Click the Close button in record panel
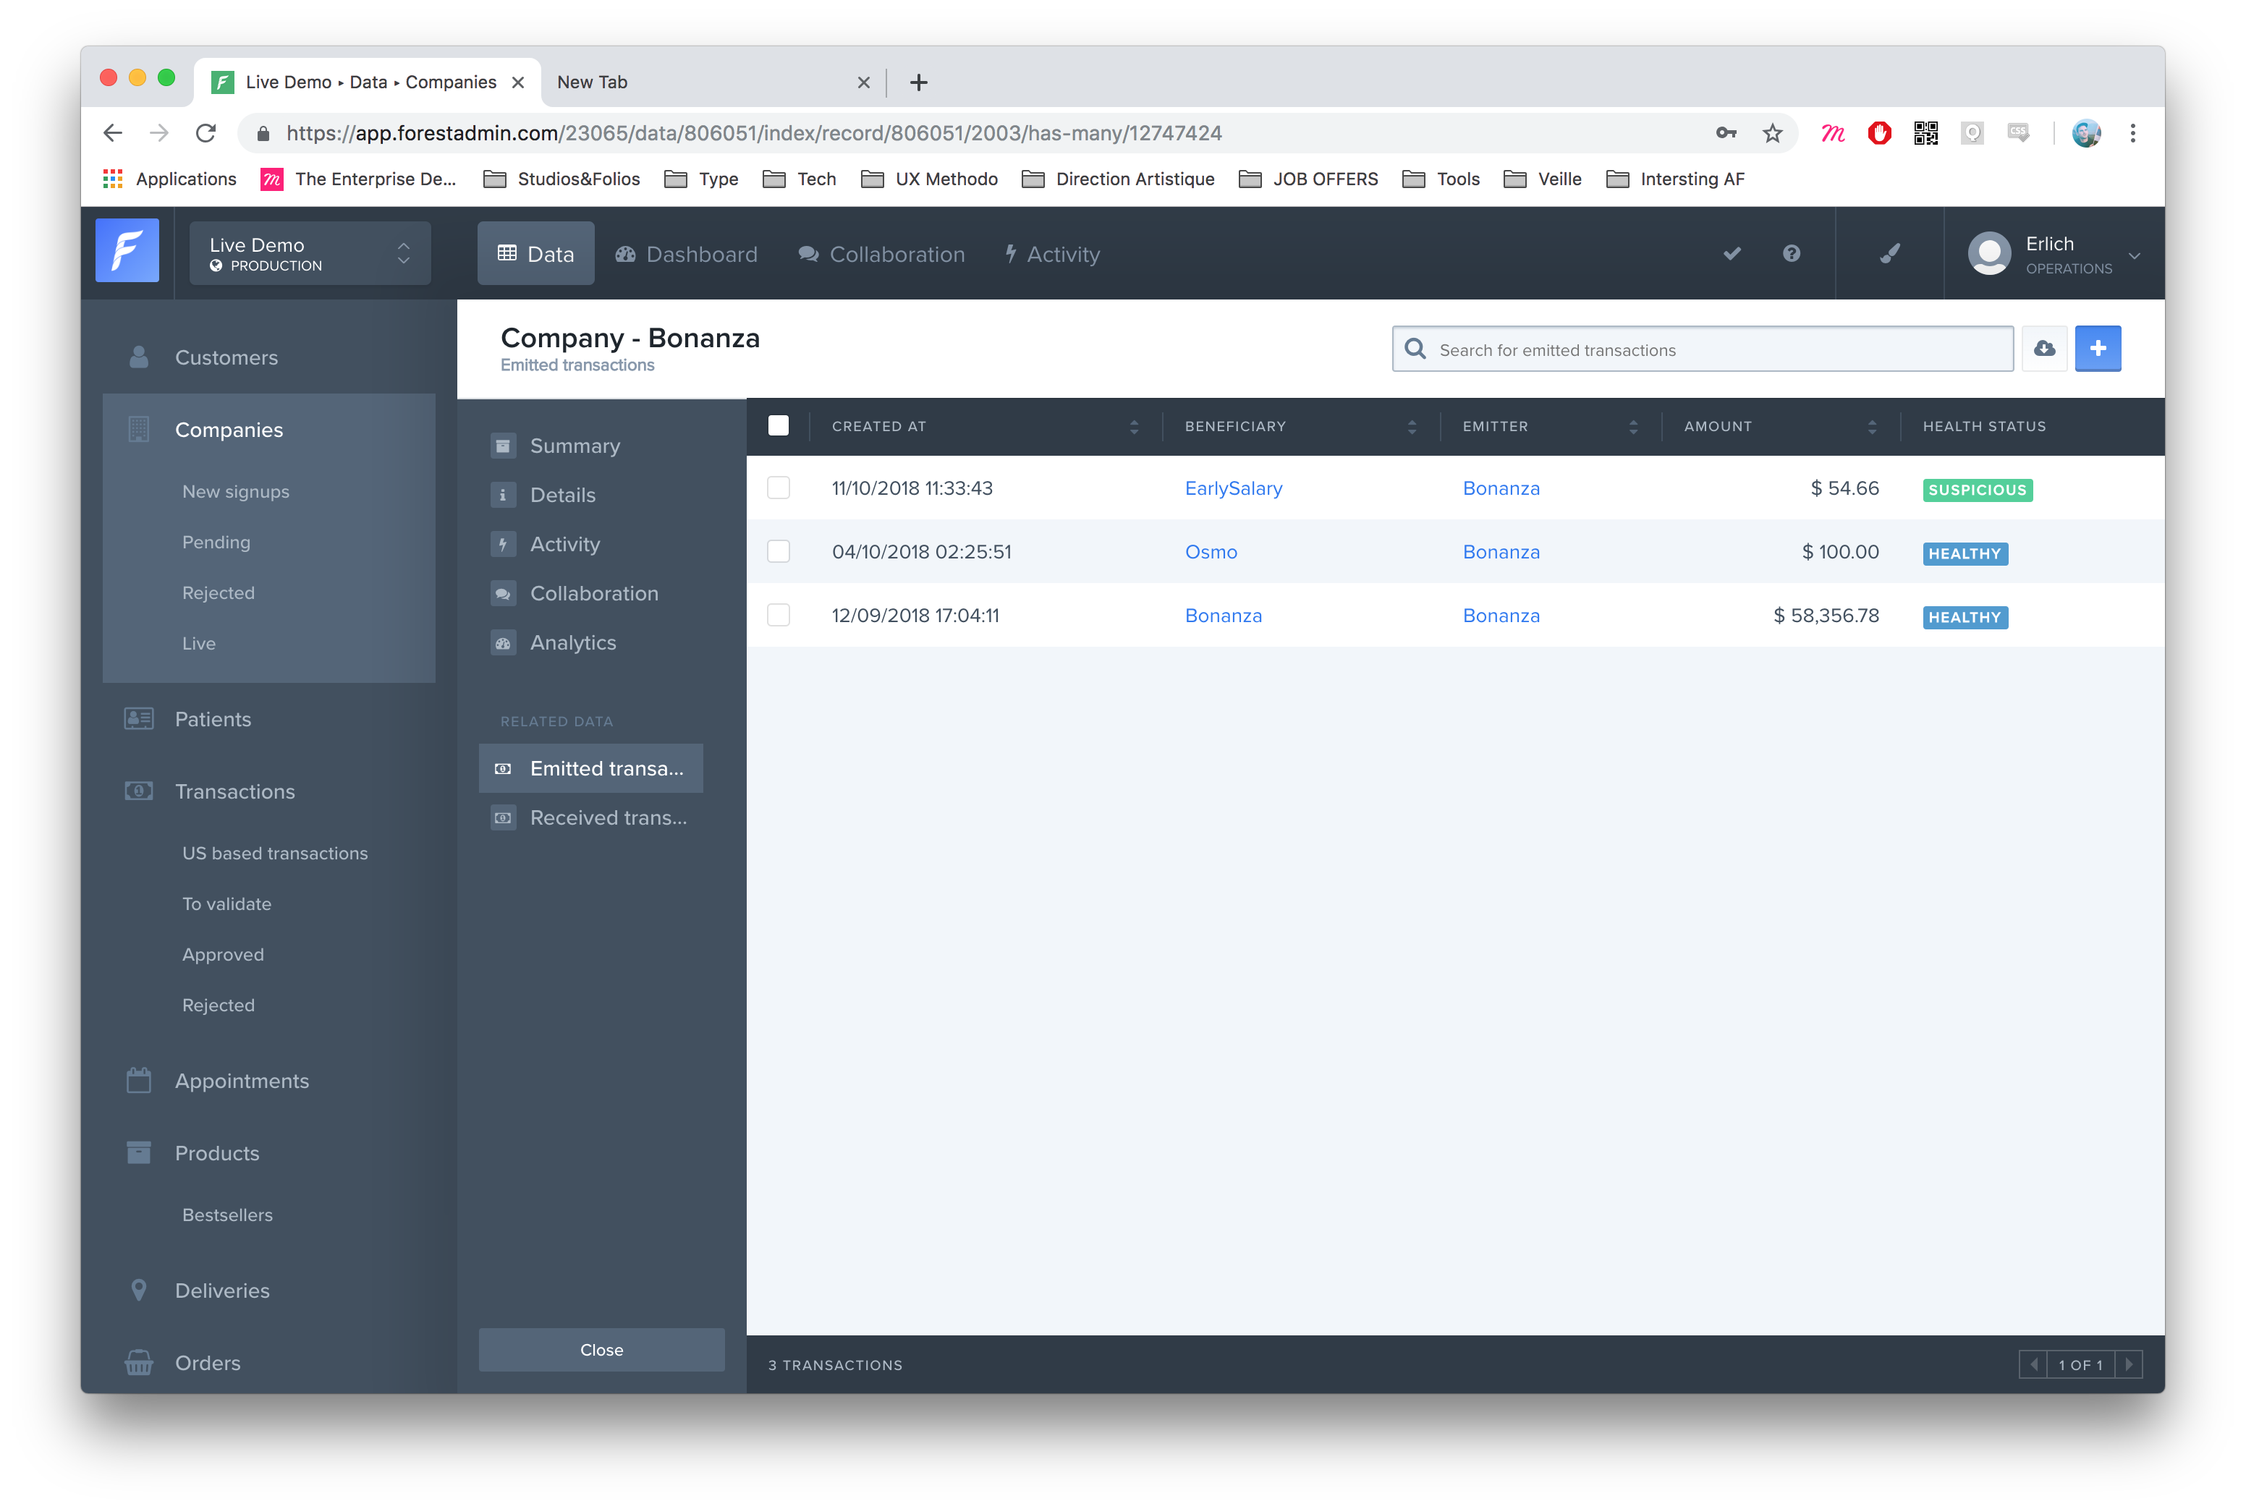2246x1509 pixels. pyautogui.click(x=602, y=1350)
